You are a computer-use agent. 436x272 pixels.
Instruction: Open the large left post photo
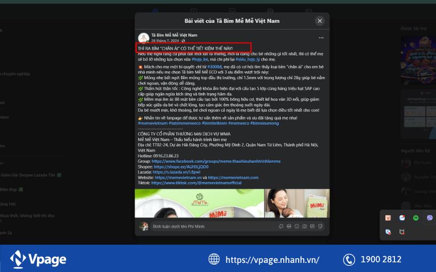pos(199,203)
